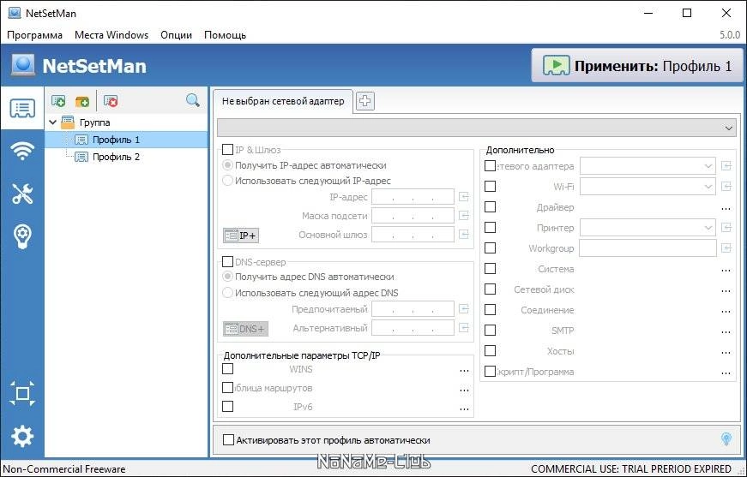Open the Tools wrench sidebar icon
The image size is (747, 477).
pos(22,194)
